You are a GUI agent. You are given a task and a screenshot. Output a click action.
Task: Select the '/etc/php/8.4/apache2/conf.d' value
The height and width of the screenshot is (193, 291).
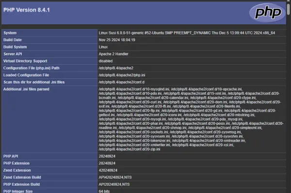point(122,82)
